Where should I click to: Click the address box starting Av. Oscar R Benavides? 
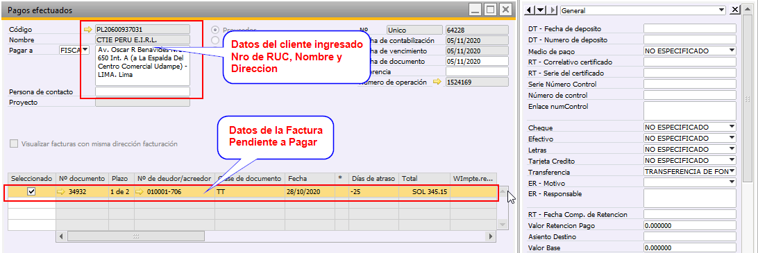(x=142, y=65)
